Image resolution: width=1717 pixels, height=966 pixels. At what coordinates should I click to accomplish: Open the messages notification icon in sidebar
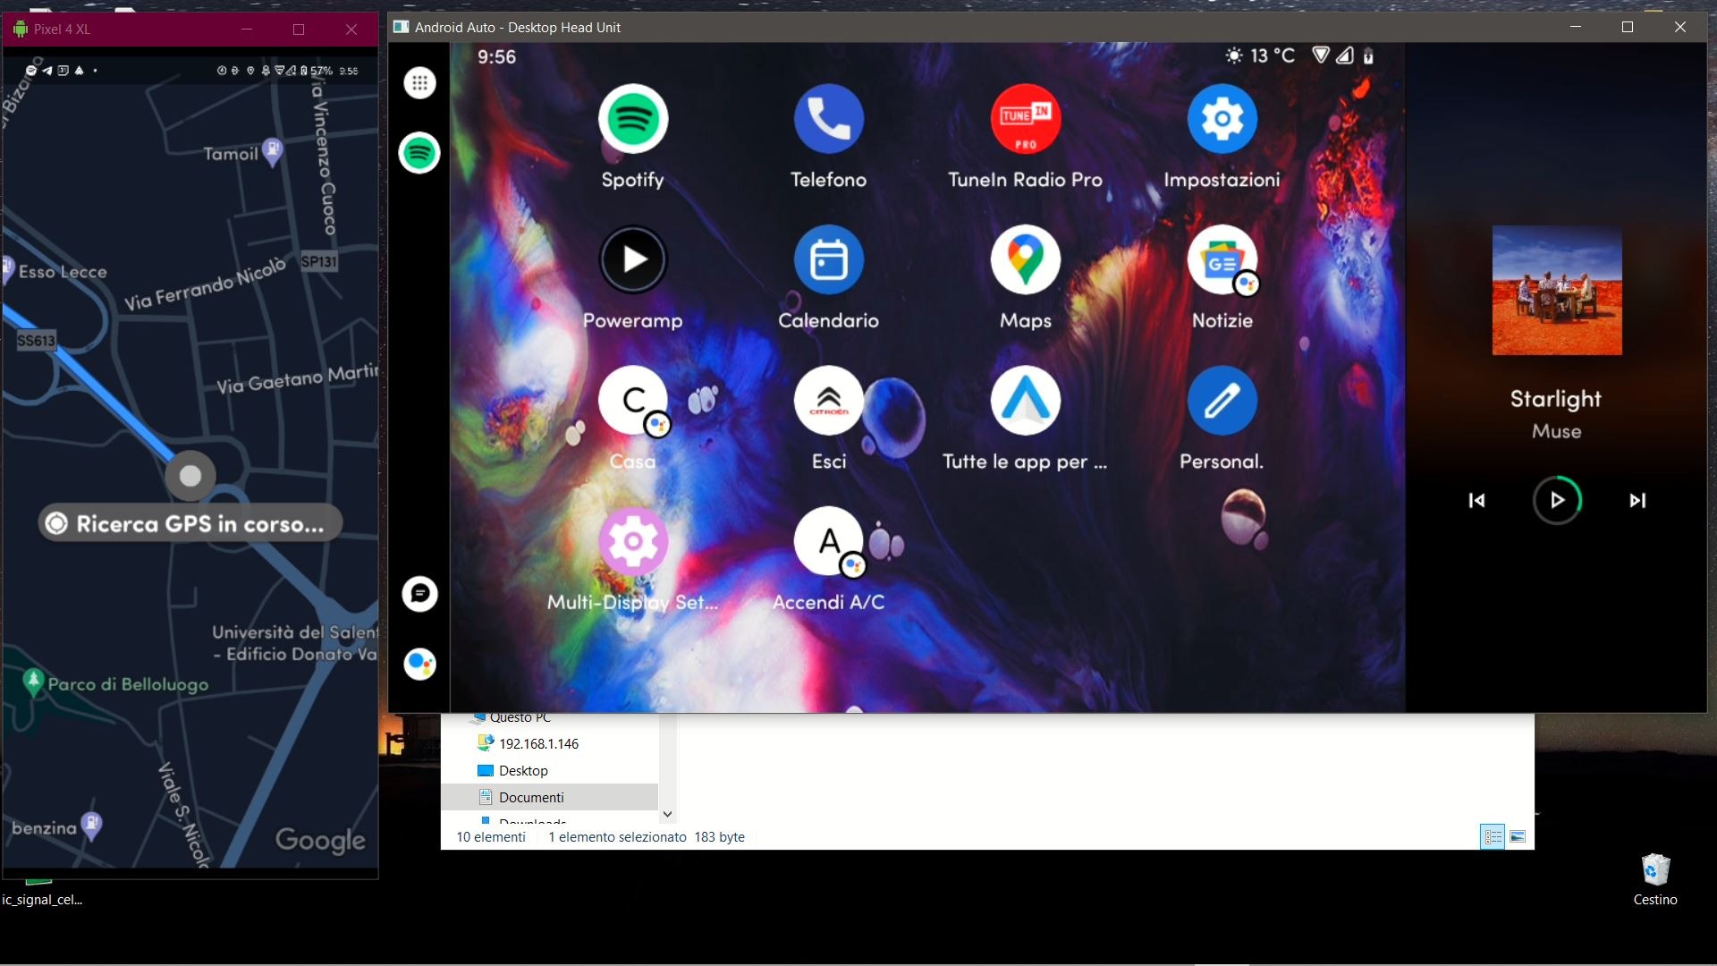tap(419, 594)
